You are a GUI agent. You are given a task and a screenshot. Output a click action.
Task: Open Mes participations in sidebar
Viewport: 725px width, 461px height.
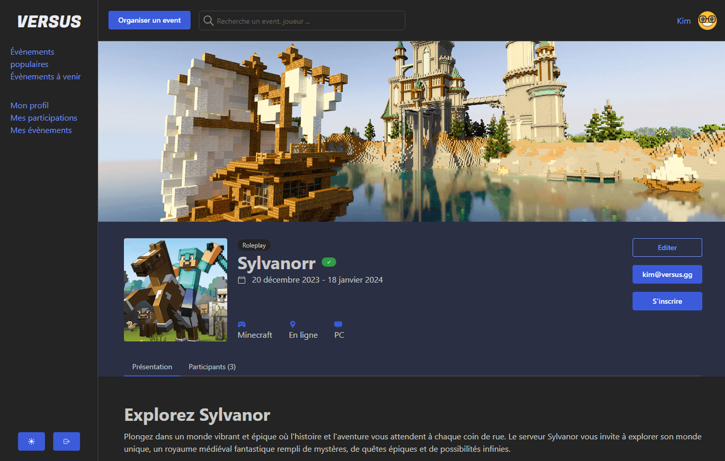(44, 118)
